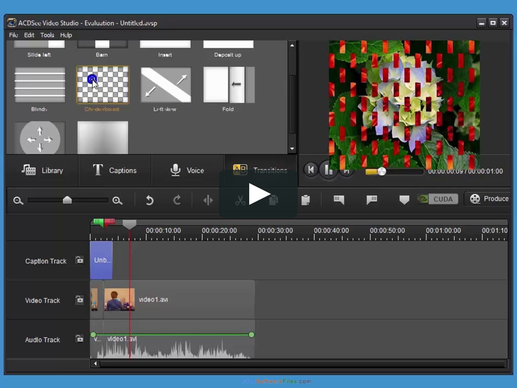Screen dimensions: 517x388
Task: Select the video1.avi audio clip waveform
Action: point(179,339)
